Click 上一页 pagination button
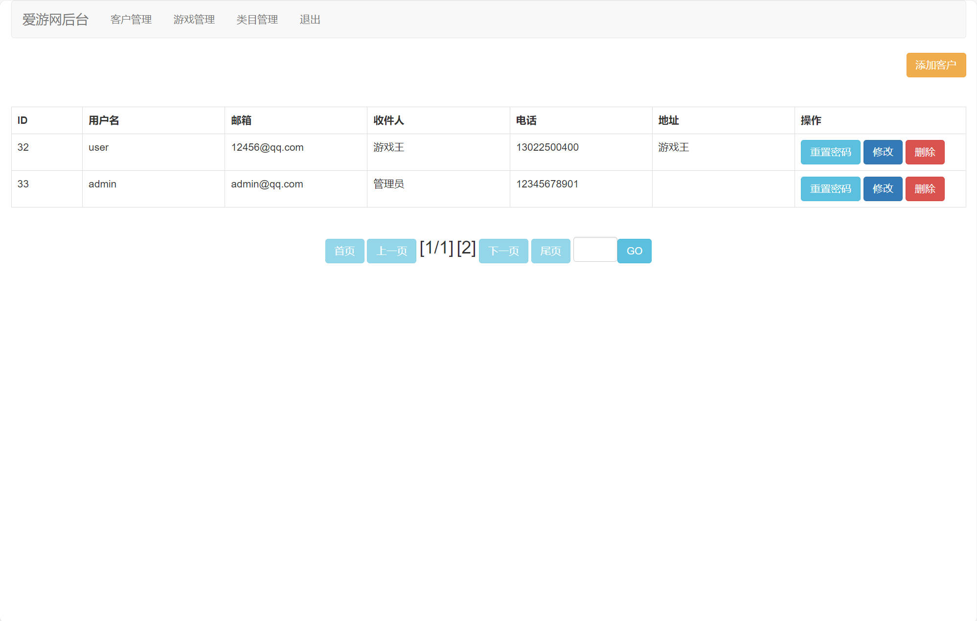 [391, 251]
